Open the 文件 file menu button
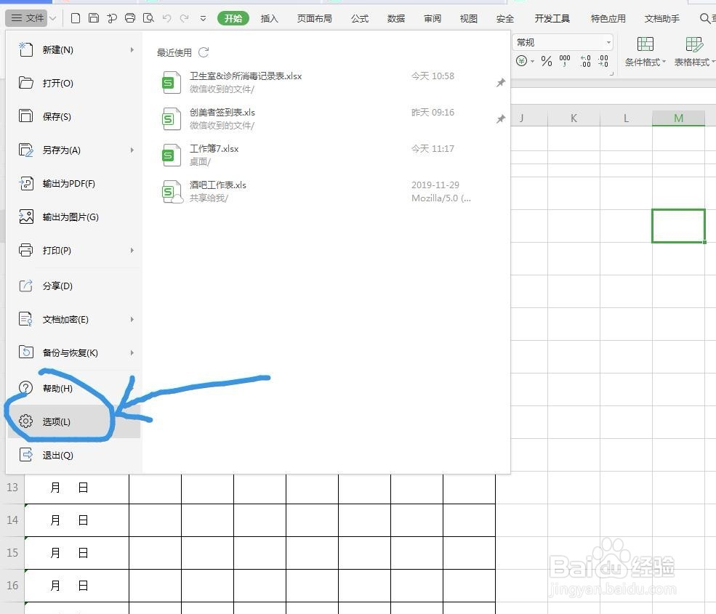716x614 pixels. pos(28,18)
